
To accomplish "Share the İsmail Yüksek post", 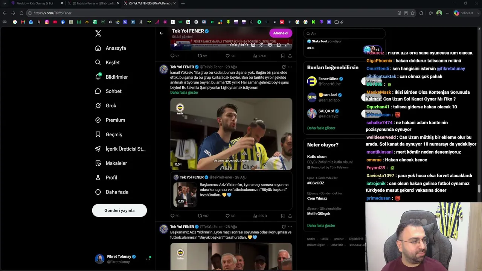I will click(290, 216).
